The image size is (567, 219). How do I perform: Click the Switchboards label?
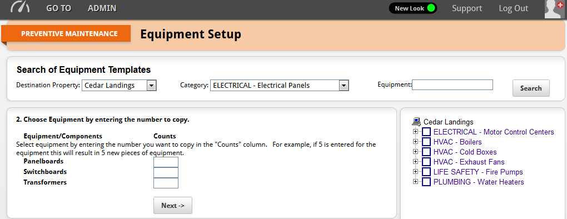pyautogui.click(x=45, y=172)
